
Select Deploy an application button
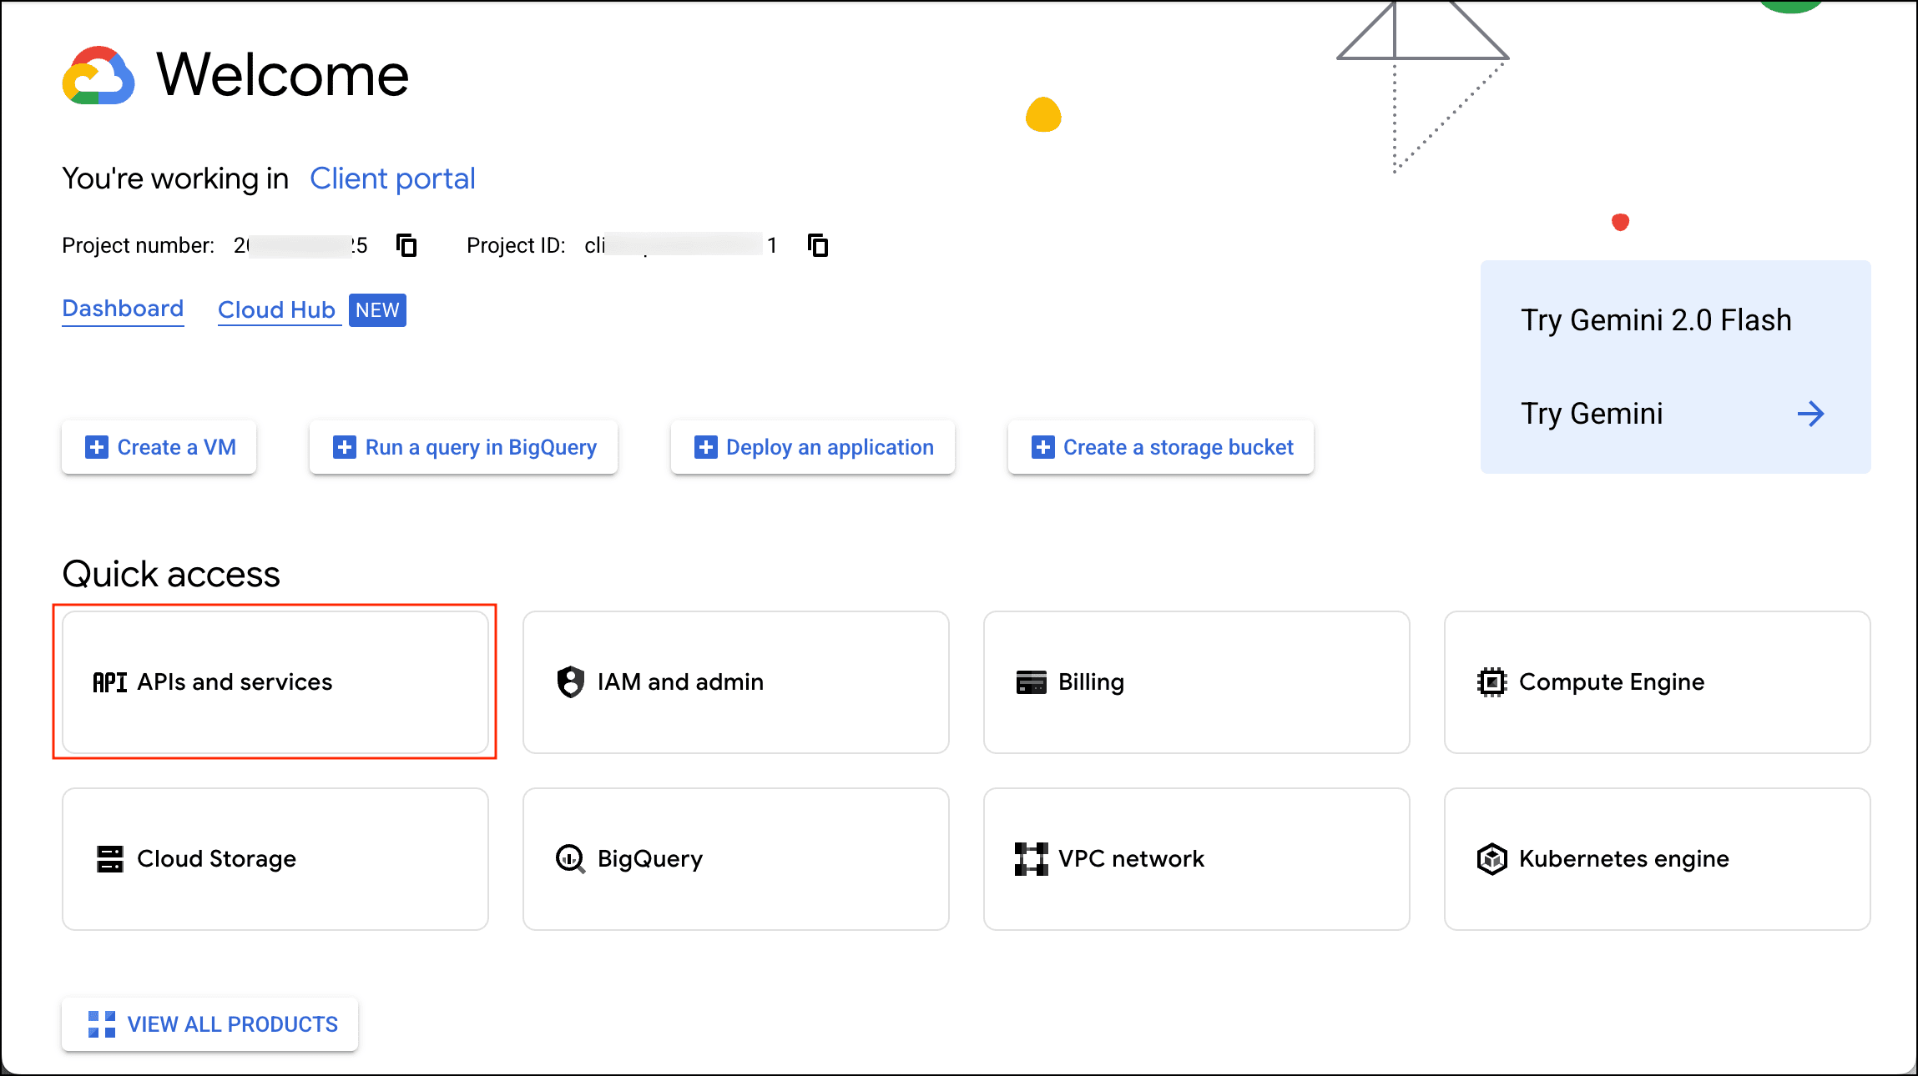813,448
